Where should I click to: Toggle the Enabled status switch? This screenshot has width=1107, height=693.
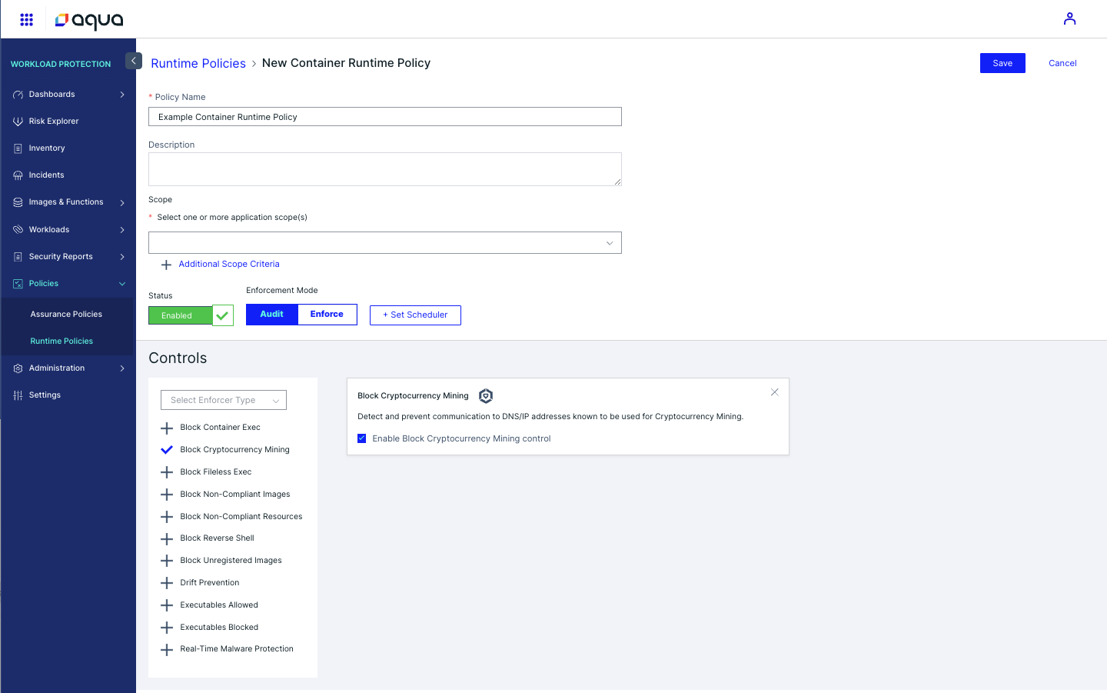point(191,315)
